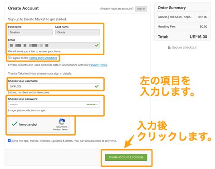Click 'Longer passwords are stronger' hint text
This screenshot has width=215, height=169.
coord(27,110)
